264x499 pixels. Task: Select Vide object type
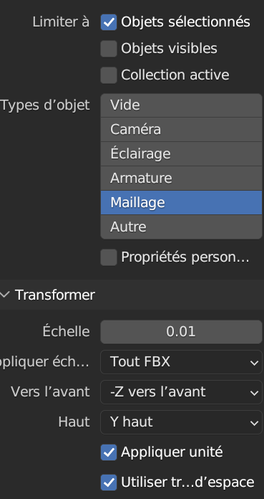tap(182, 105)
